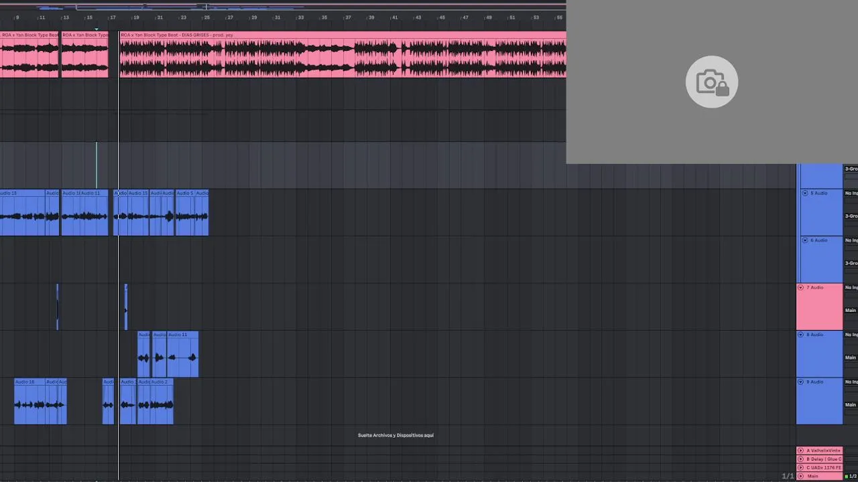Select the C UADx 1176 FE return track name

click(x=823, y=467)
